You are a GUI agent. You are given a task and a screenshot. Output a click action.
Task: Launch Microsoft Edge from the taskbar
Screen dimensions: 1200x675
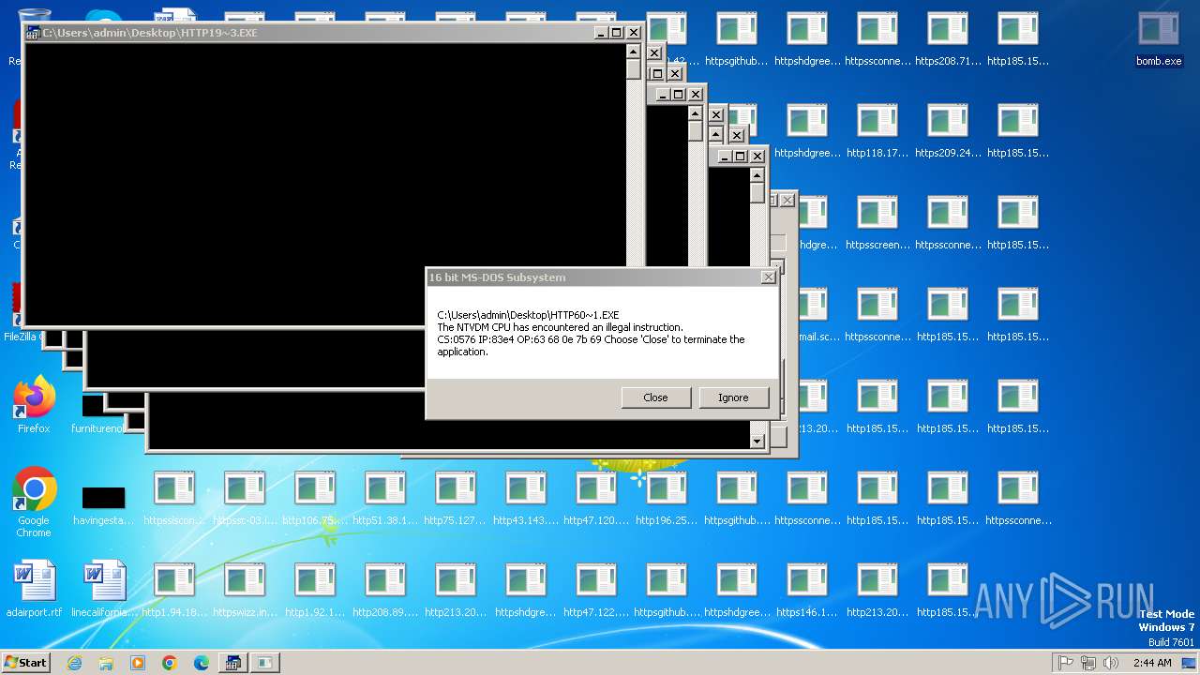tap(202, 663)
